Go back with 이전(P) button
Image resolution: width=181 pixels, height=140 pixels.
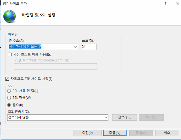tap(87, 133)
